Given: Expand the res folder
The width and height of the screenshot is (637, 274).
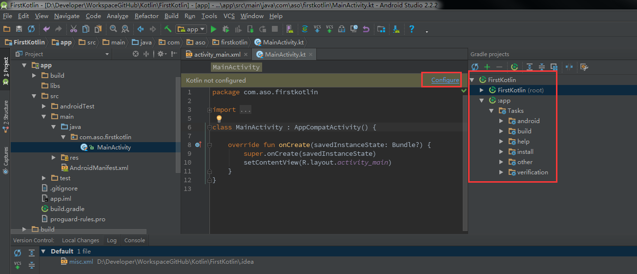Looking at the screenshot, I should (x=54, y=158).
